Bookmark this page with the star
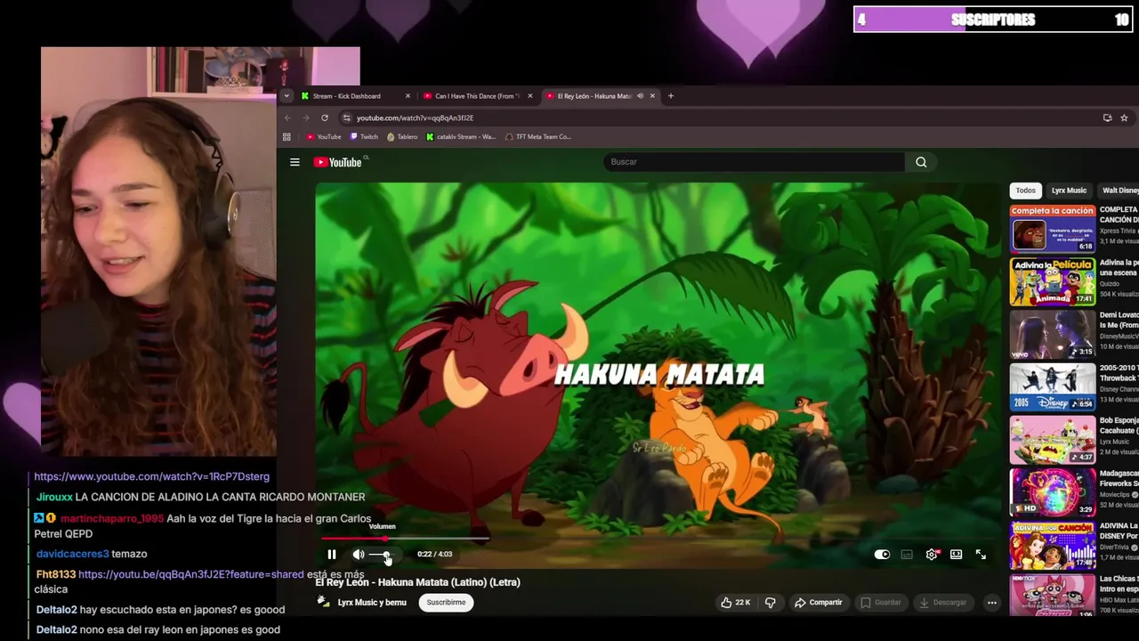 pyautogui.click(x=1124, y=118)
